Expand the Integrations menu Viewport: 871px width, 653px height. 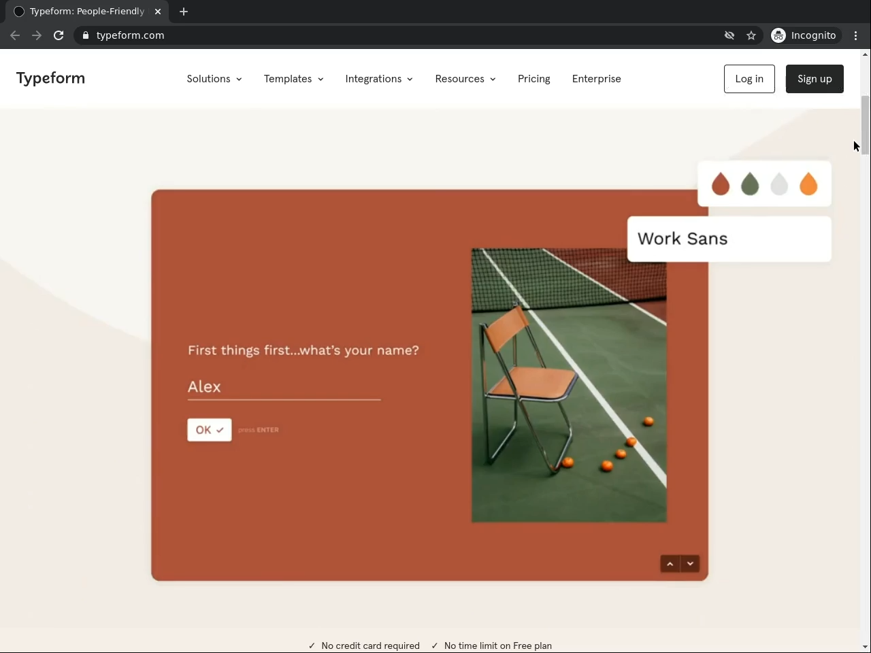tap(379, 79)
